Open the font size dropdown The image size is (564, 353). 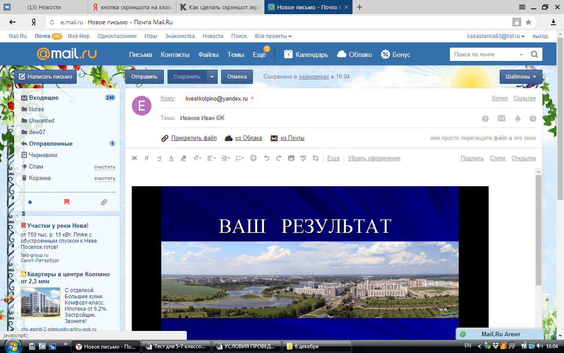tap(197, 158)
